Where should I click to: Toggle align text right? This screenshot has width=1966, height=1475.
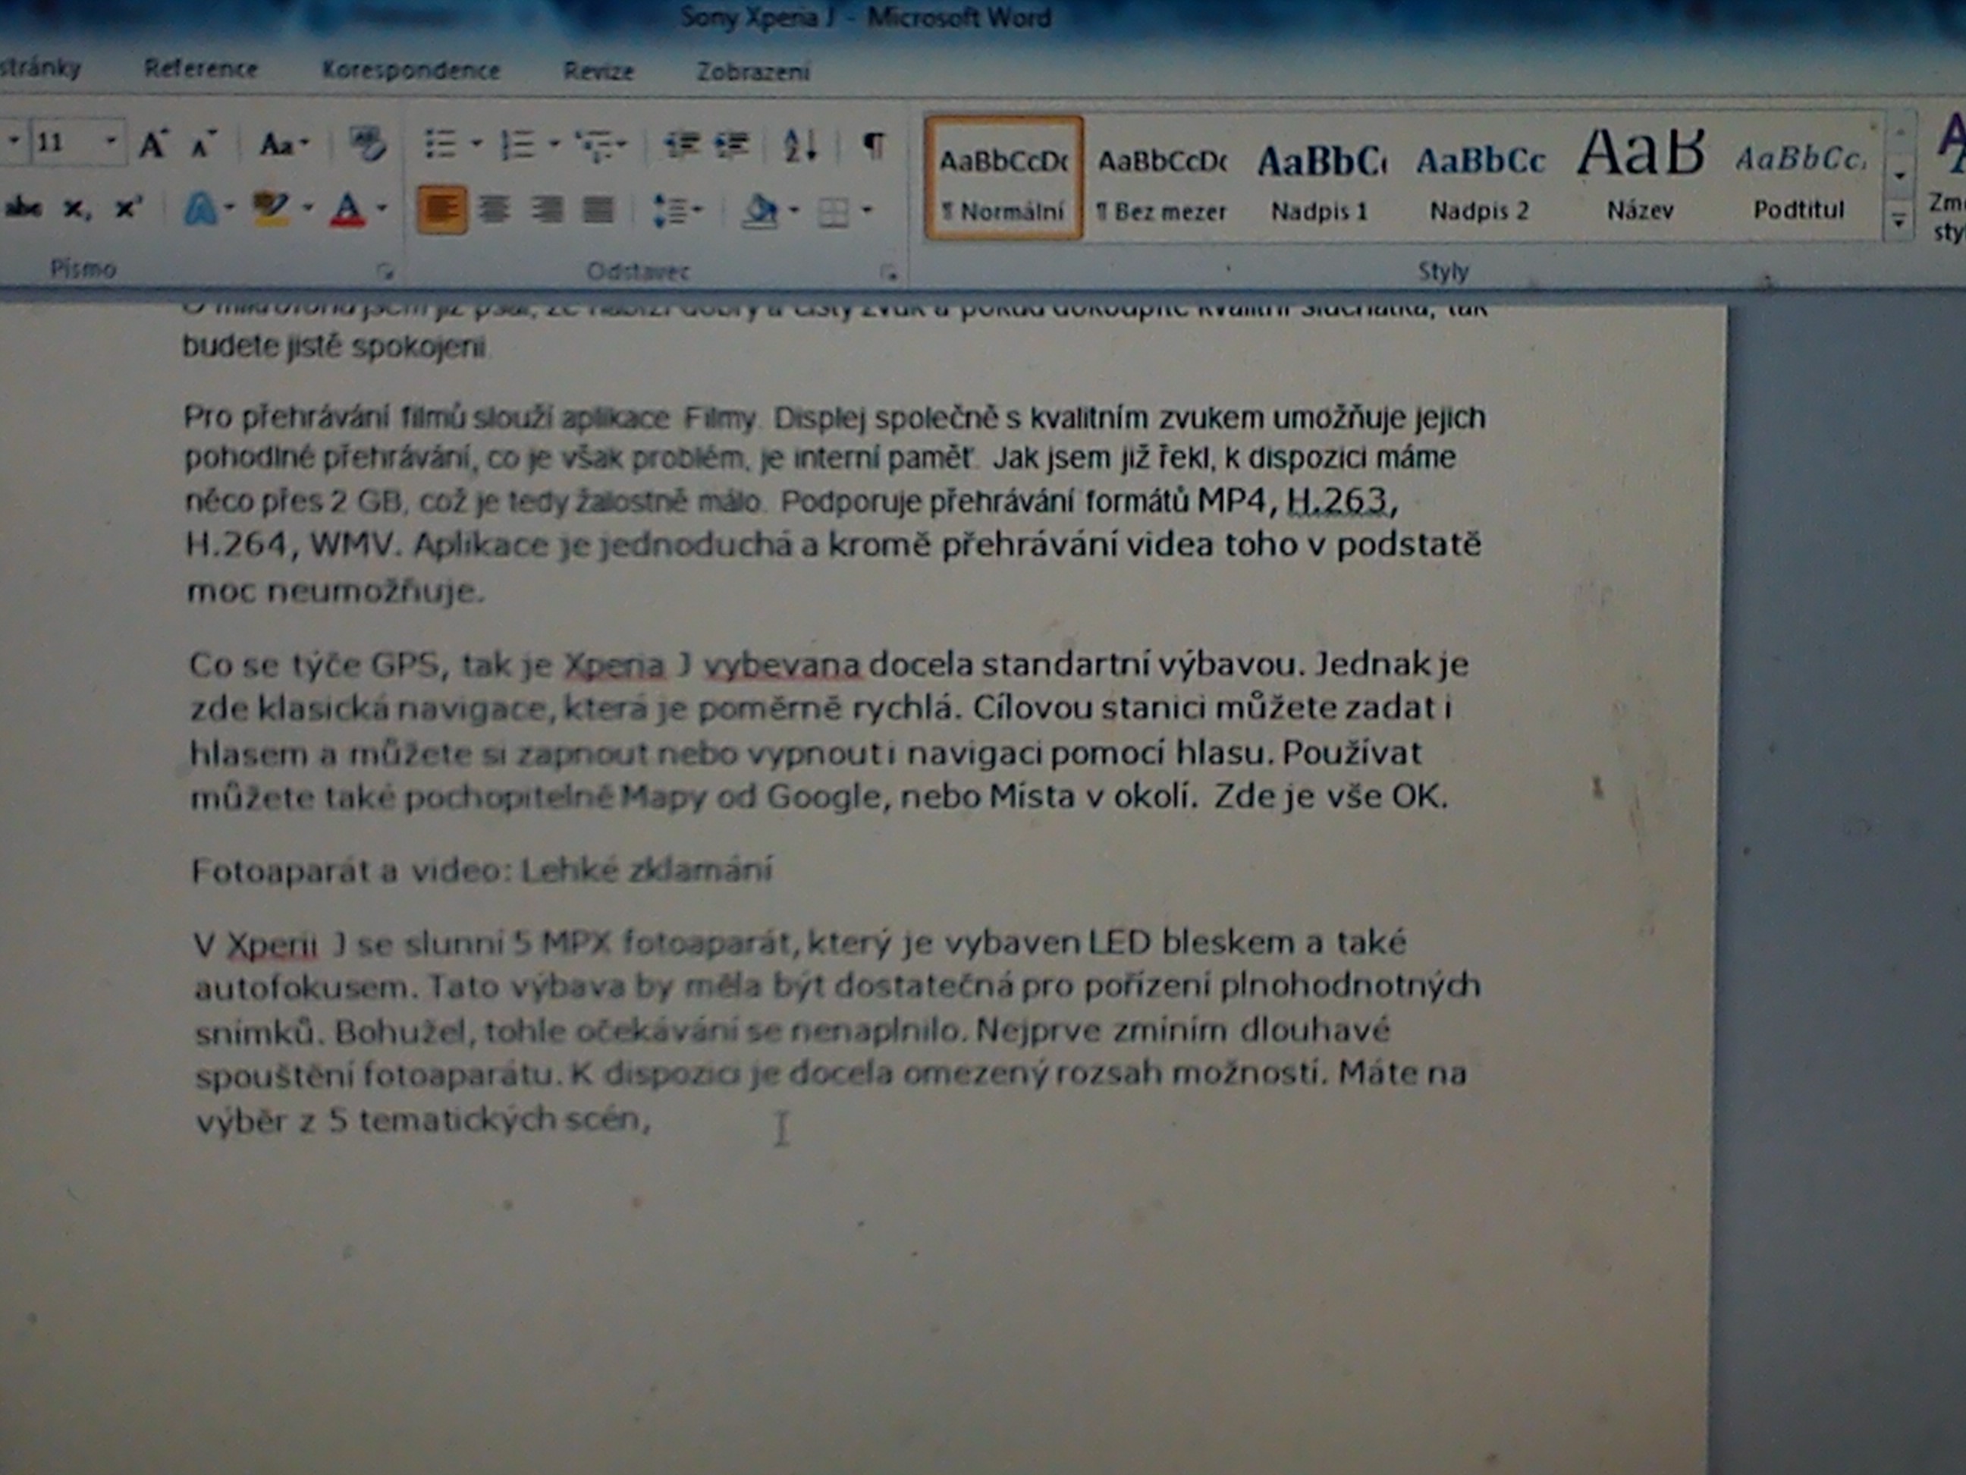[547, 210]
